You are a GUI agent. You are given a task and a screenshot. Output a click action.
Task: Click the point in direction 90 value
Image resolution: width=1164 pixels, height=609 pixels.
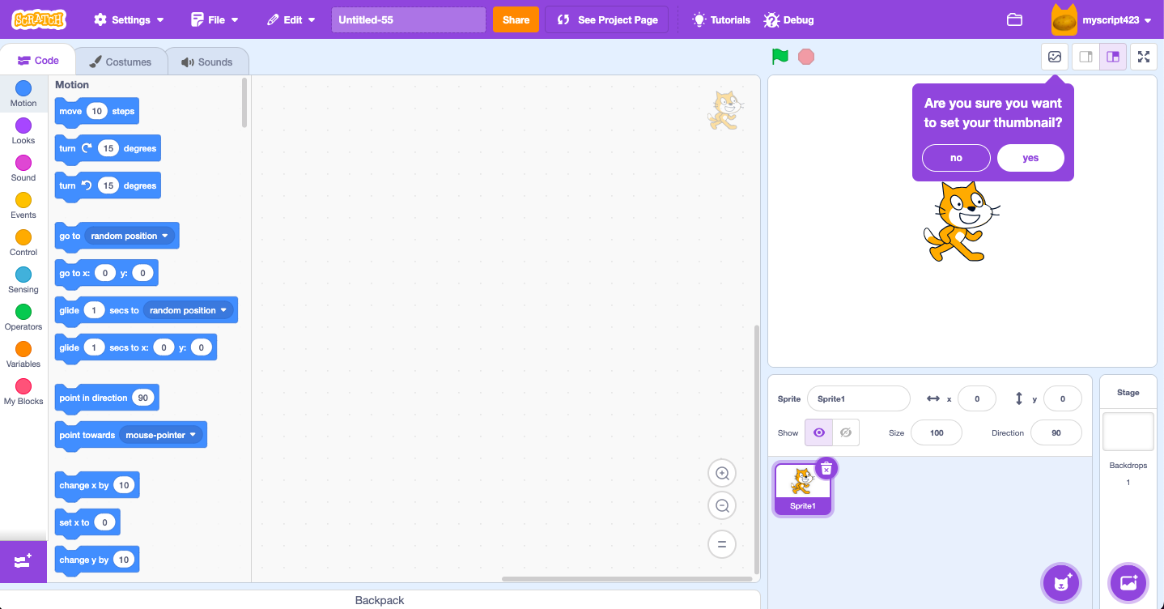(x=143, y=398)
